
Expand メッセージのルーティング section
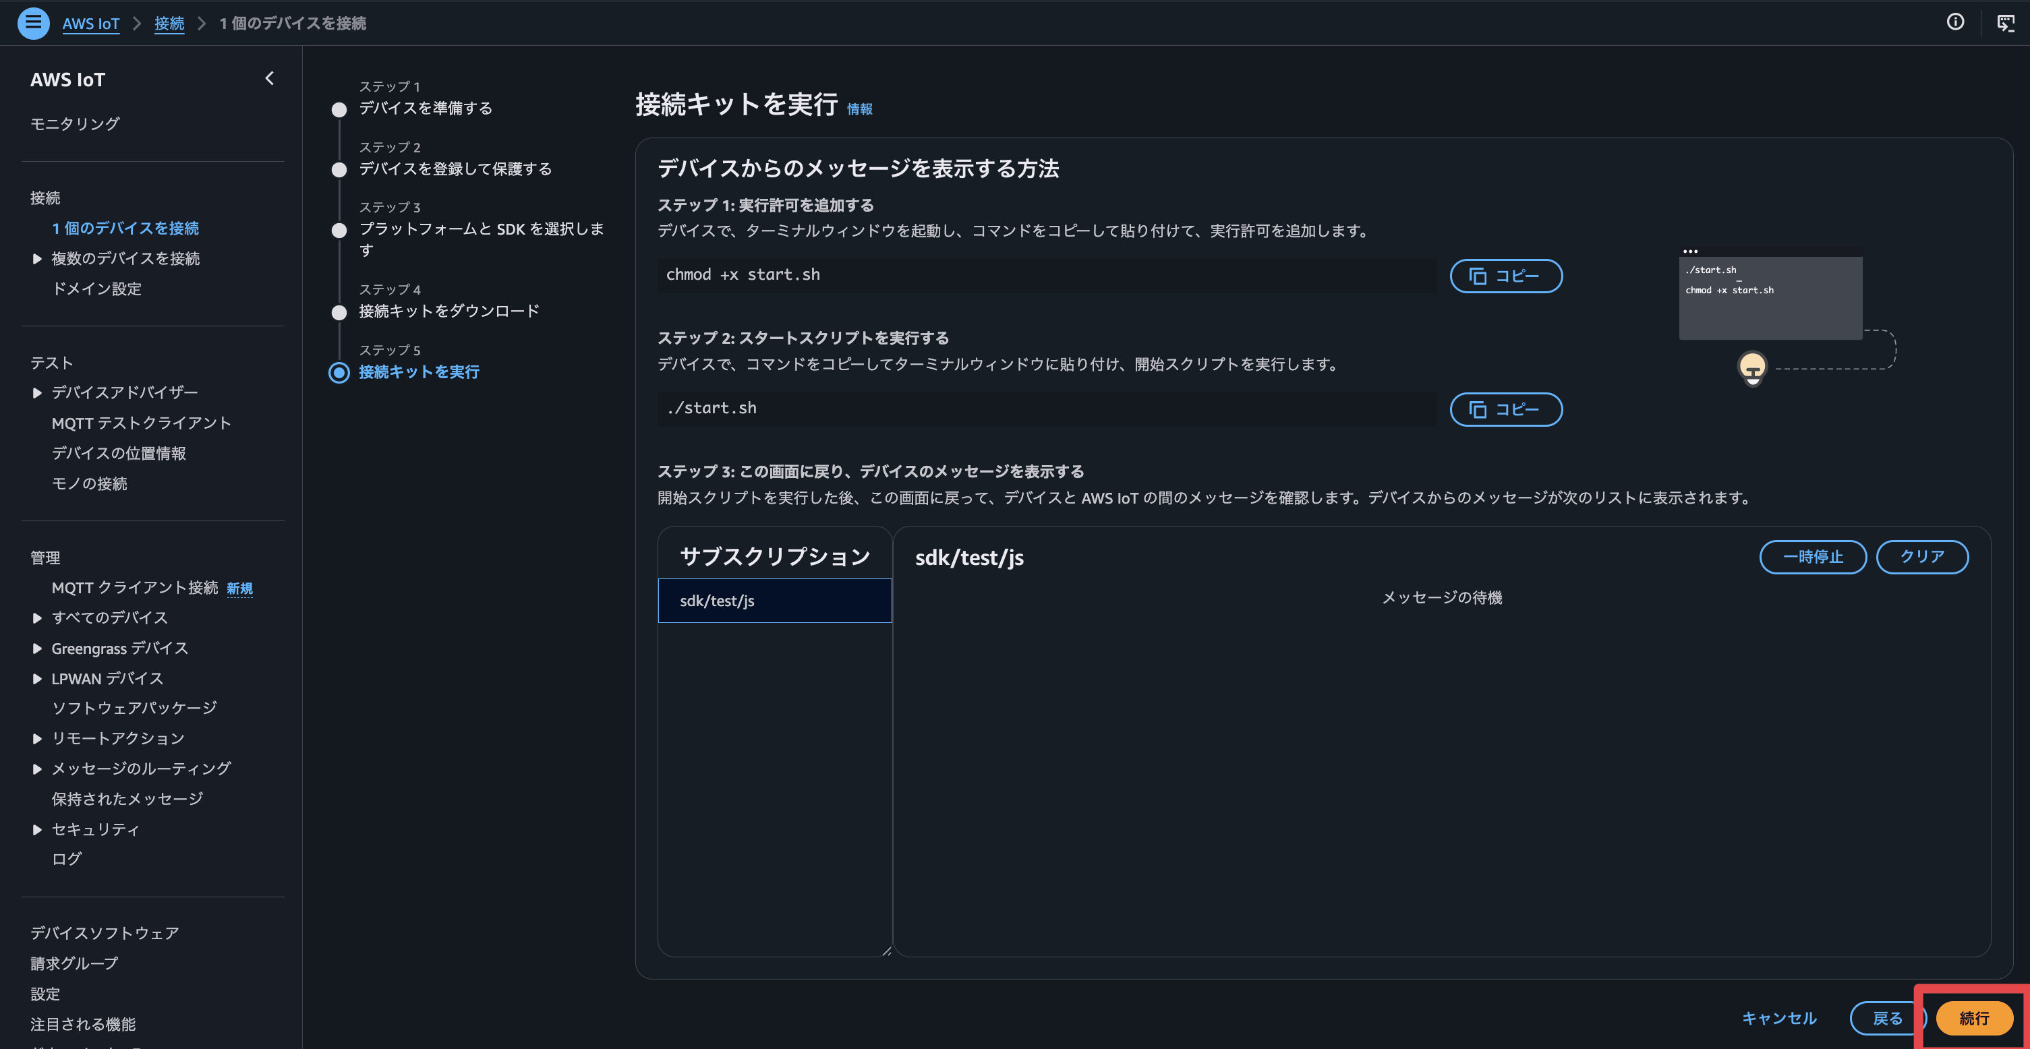click(x=36, y=769)
